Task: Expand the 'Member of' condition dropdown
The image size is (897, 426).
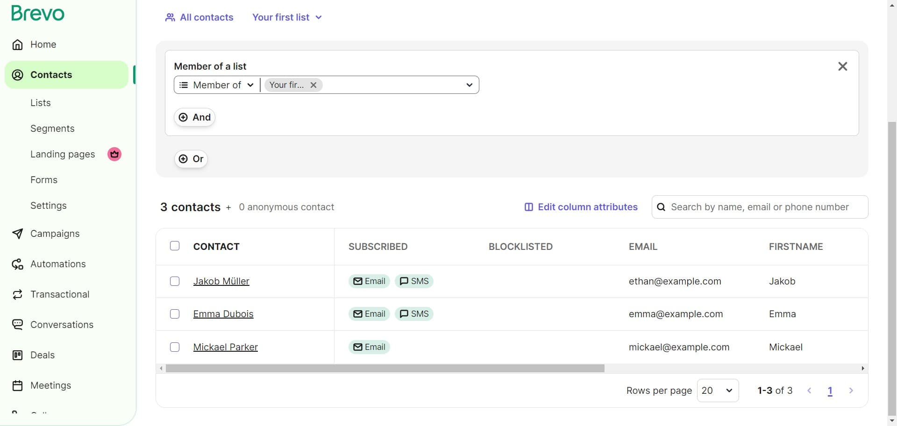Action: click(217, 85)
